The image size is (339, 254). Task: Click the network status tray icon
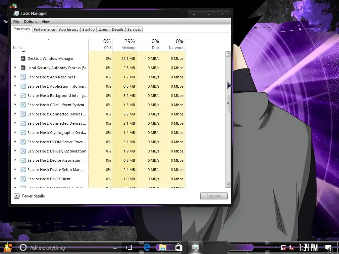coord(283,247)
